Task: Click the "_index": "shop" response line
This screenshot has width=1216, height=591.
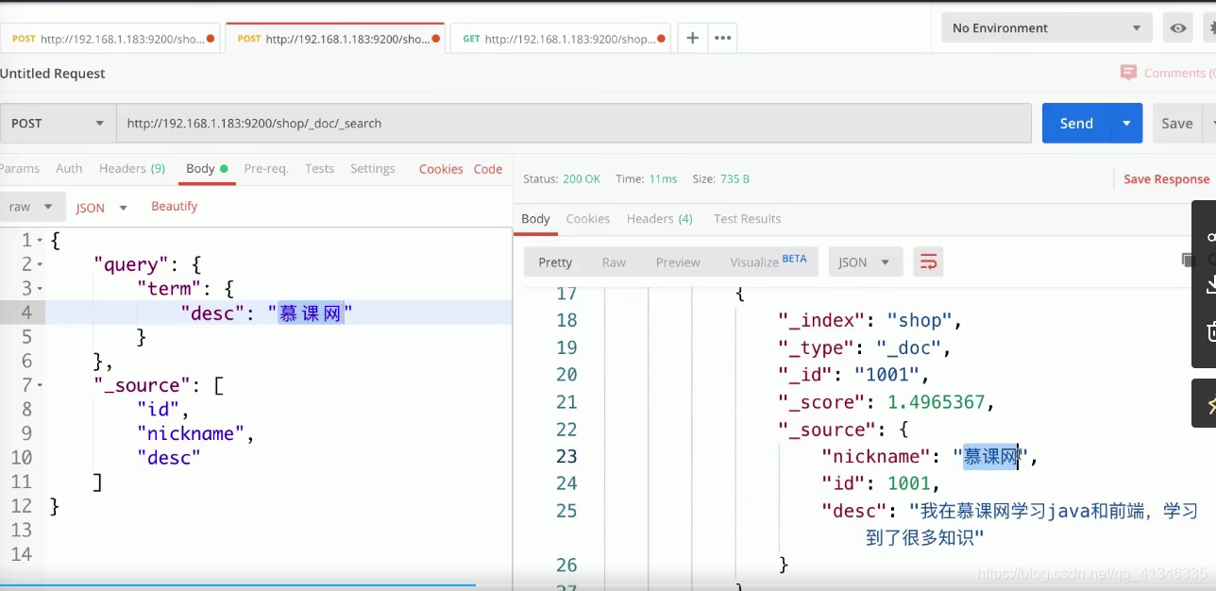Action: (x=869, y=320)
